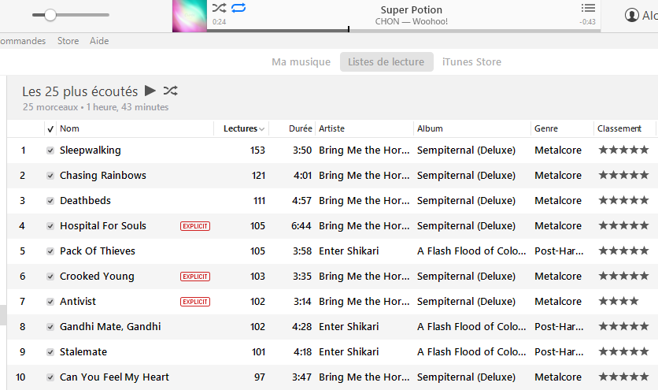Viewport: 658px width, 390px height.
Task: Open the Aide menu
Action: click(99, 41)
